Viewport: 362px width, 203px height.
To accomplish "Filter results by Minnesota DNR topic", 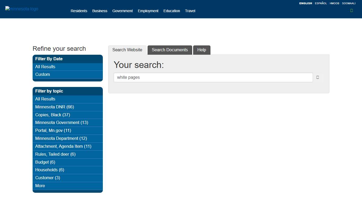I will 54,107.
